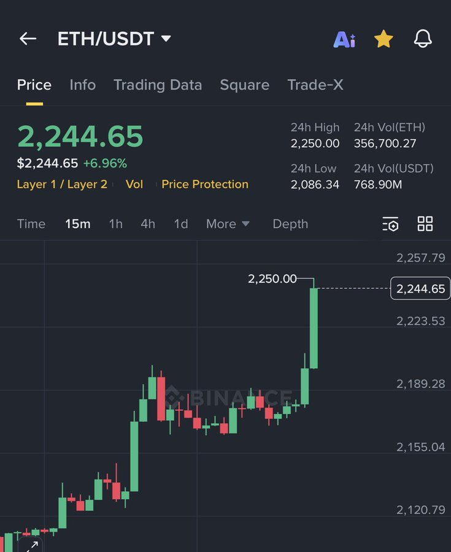Image resolution: width=451 pixels, height=552 pixels.
Task: Toggle the favorite star icon
Action: click(x=384, y=39)
